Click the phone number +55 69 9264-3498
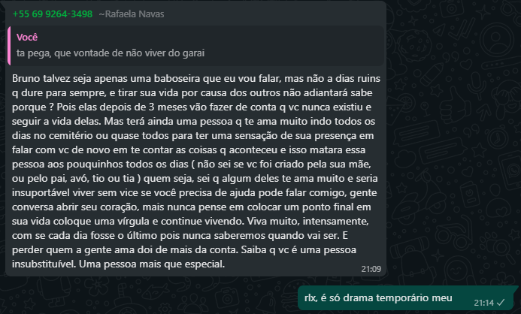521x314 pixels. click(52, 14)
